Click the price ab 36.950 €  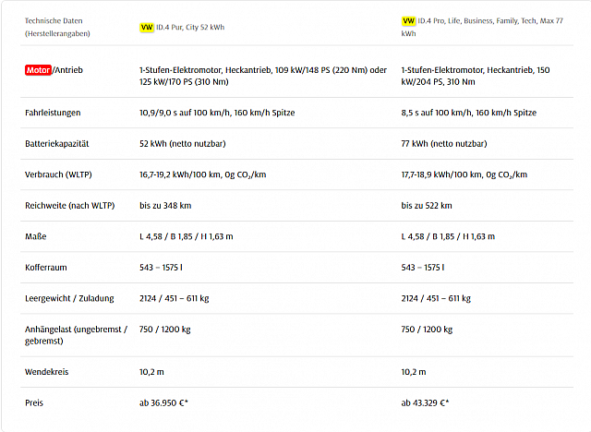click(163, 402)
